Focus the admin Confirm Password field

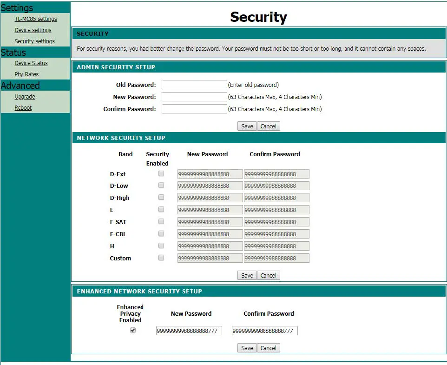(x=194, y=109)
